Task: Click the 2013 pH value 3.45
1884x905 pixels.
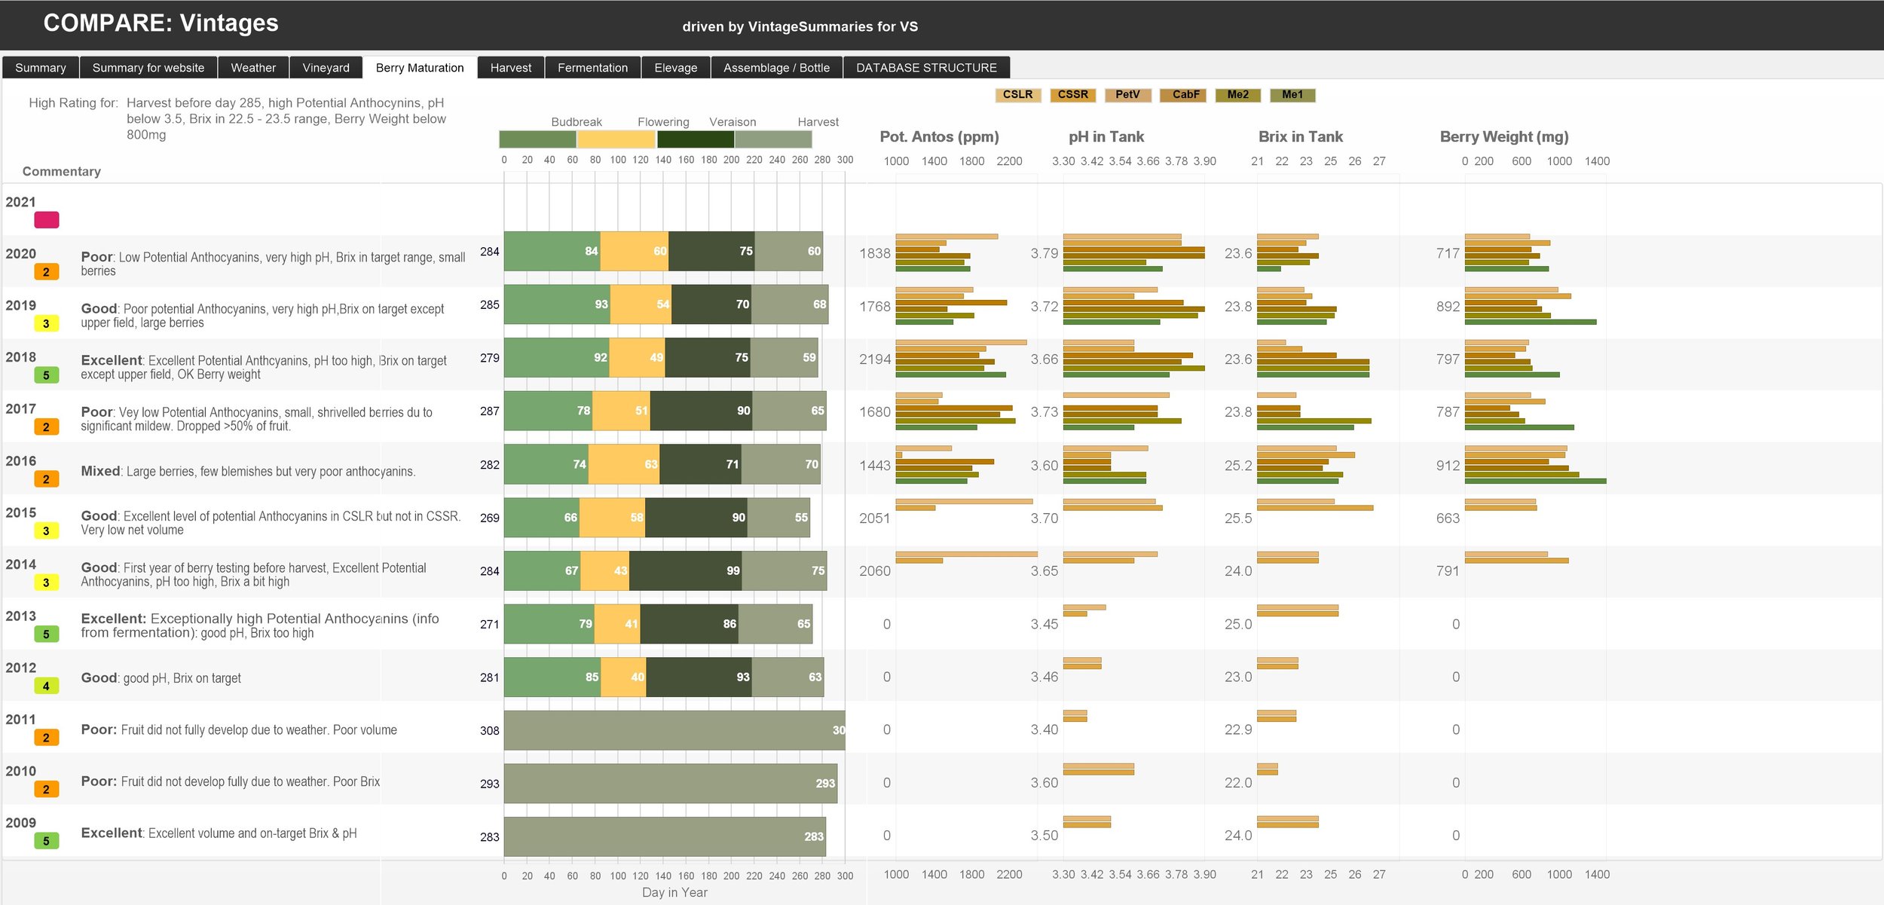Action: click(x=1044, y=625)
